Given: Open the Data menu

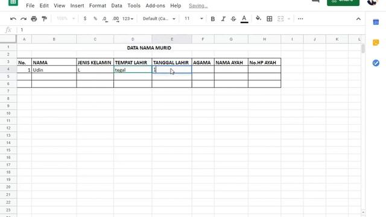Looking at the screenshot, I should coord(116,5).
